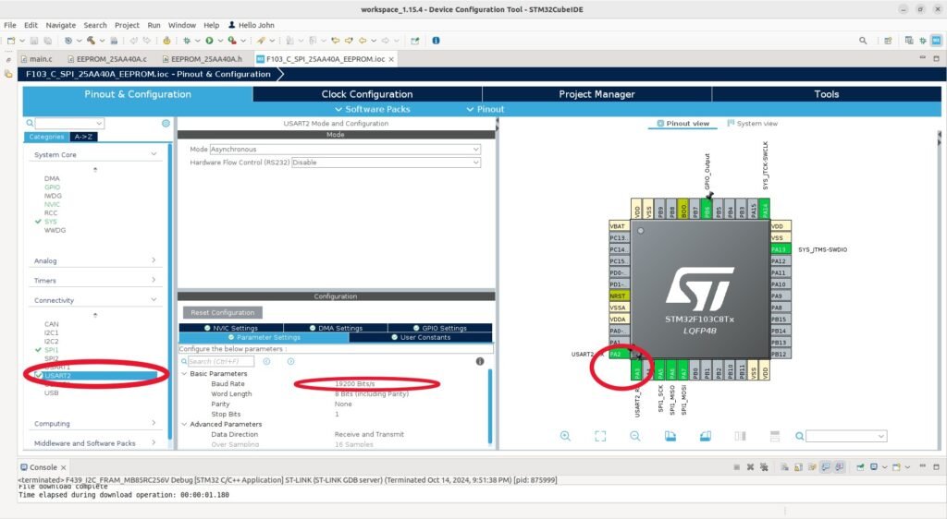The height and width of the screenshot is (519, 947).
Task: Open the User Constants tab
Action: [x=421, y=338]
